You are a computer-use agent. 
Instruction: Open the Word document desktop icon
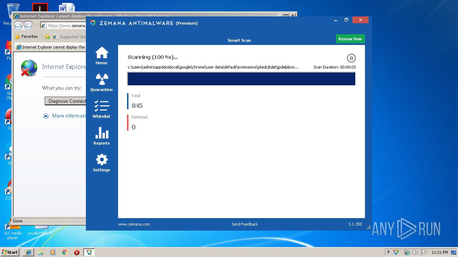pos(67,7)
